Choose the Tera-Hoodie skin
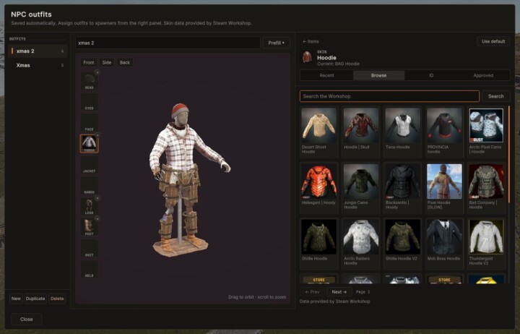This screenshot has width=520, height=334. [x=402, y=132]
